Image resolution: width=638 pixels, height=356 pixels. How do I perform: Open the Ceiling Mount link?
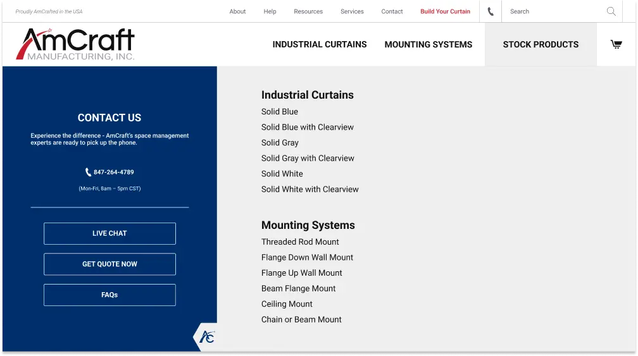(x=287, y=304)
